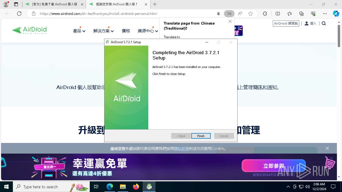
Task: Open Microsoft Edge from taskbar
Action: coord(110,187)
